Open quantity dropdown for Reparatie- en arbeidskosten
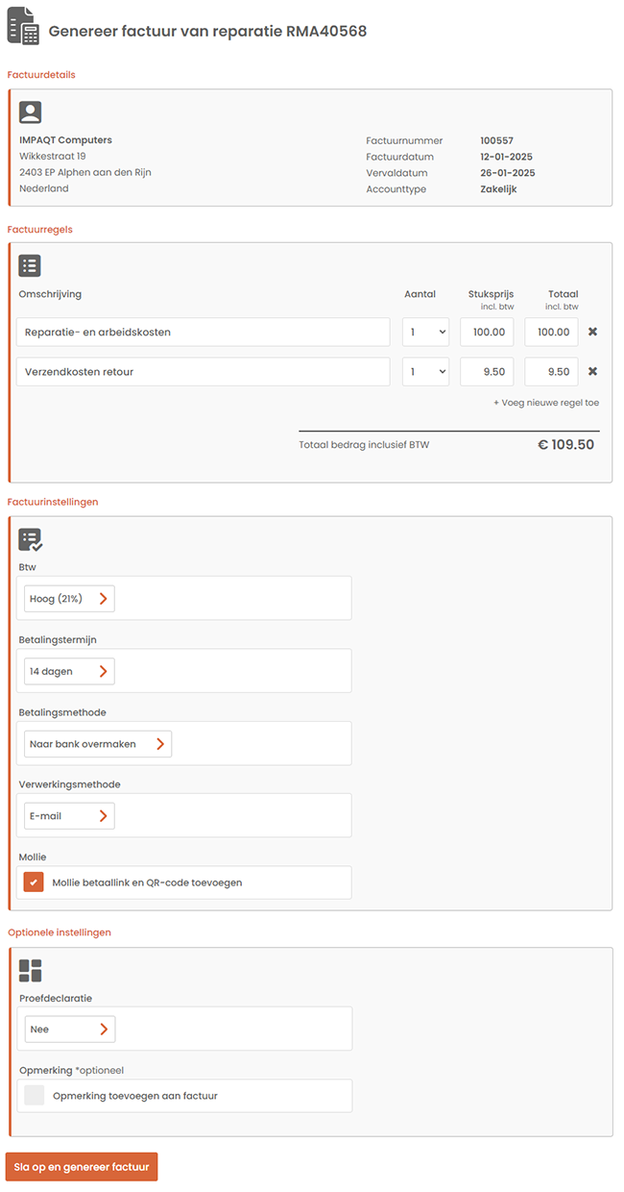624x1192 pixels. [x=425, y=332]
